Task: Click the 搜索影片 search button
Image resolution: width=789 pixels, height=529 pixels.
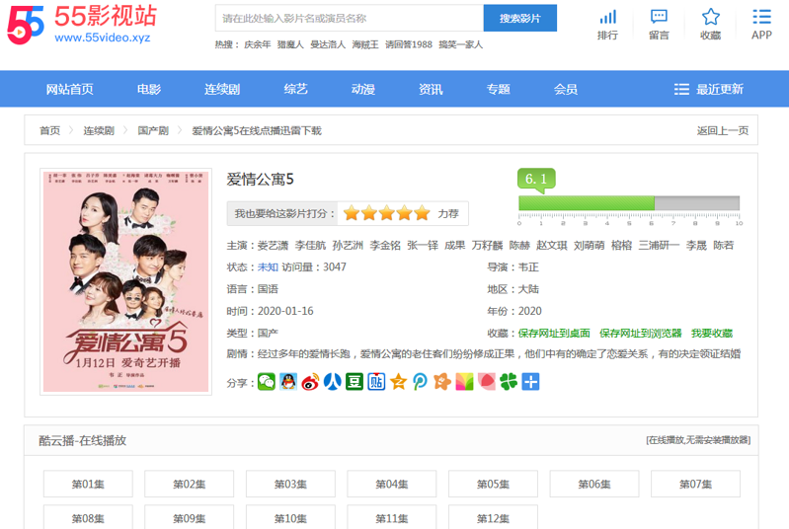Action: [519, 18]
